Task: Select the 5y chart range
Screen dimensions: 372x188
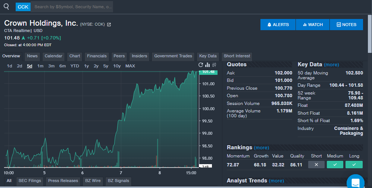Action: click(106, 66)
